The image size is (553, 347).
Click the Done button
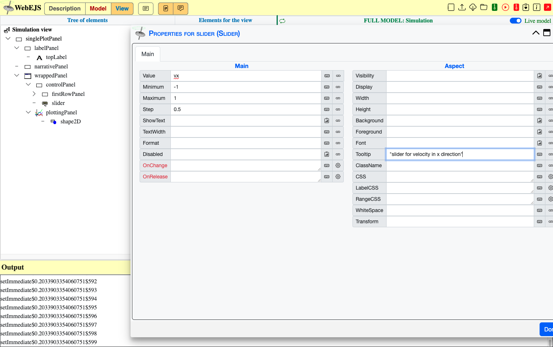547,329
